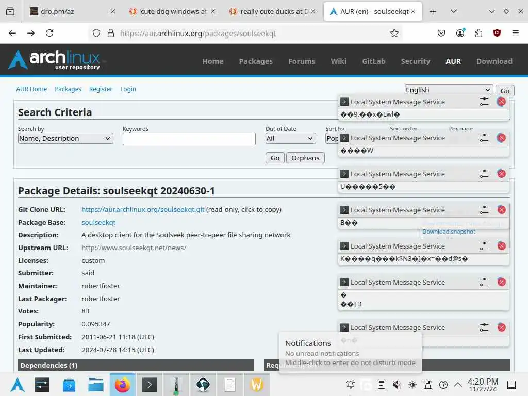Open the English language selector
This screenshot has height=396, width=528.
coord(449,90)
